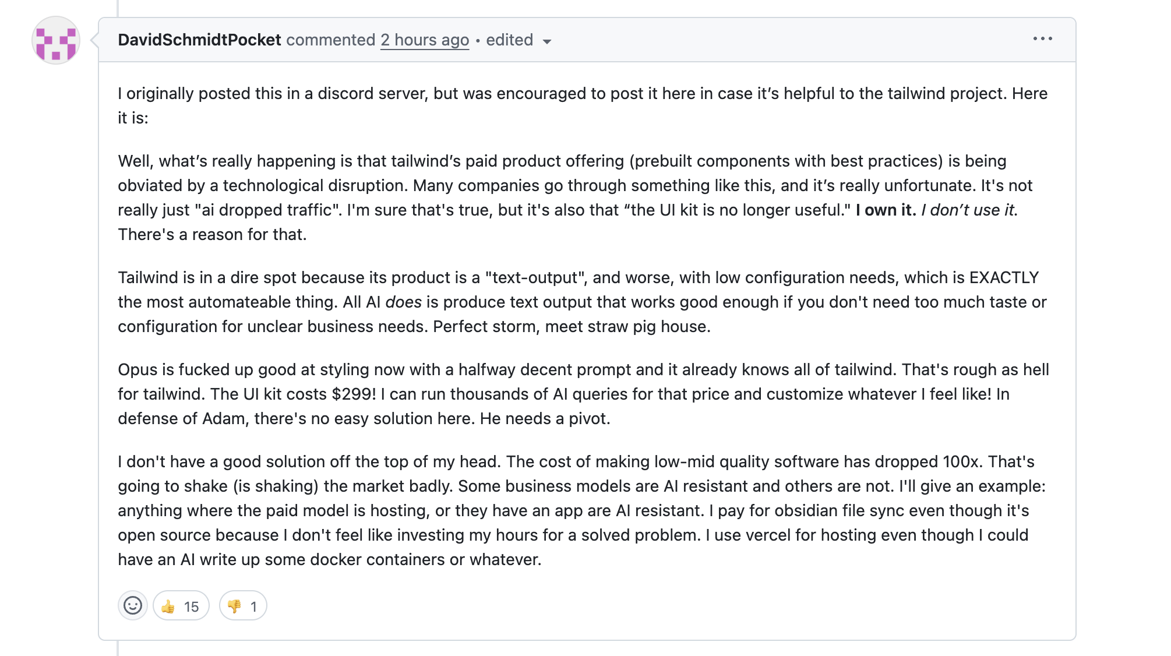
Task: Click the thumbs up count of 15
Action: [x=191, y=606]
